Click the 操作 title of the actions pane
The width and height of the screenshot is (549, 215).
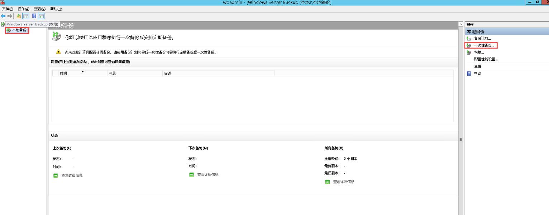[470, 24]
